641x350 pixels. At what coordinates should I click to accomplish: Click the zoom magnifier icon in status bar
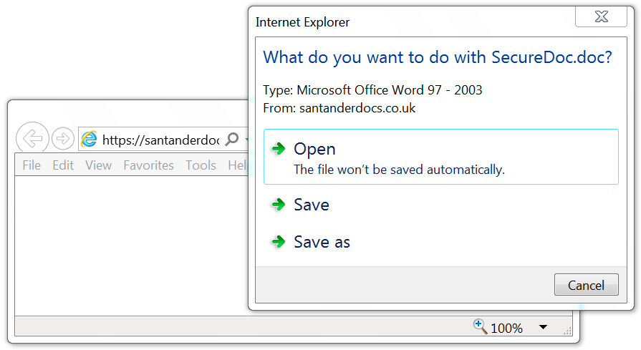[481, 326]
